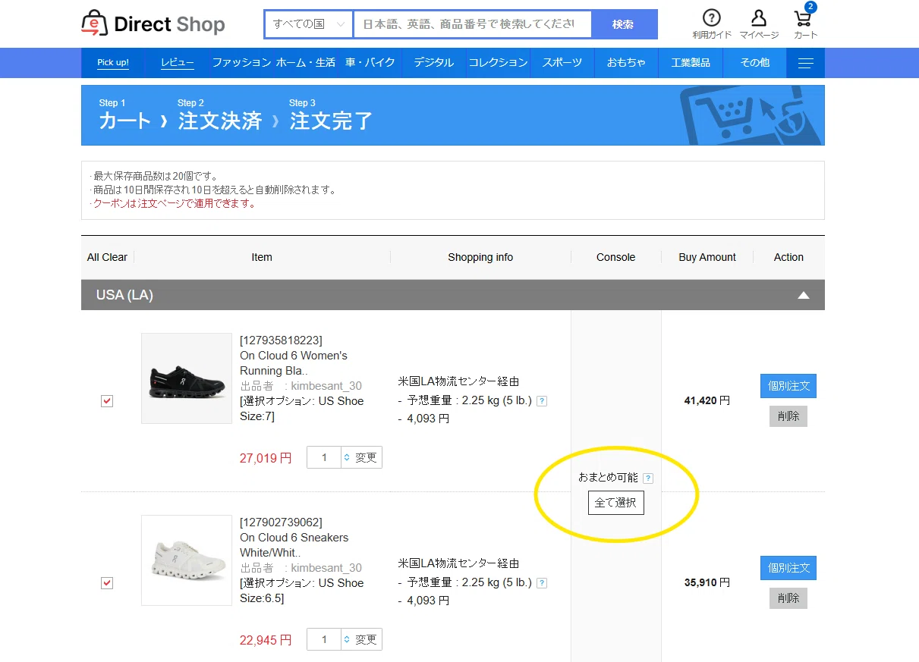Open 車・バイク category

pos(370,63)
